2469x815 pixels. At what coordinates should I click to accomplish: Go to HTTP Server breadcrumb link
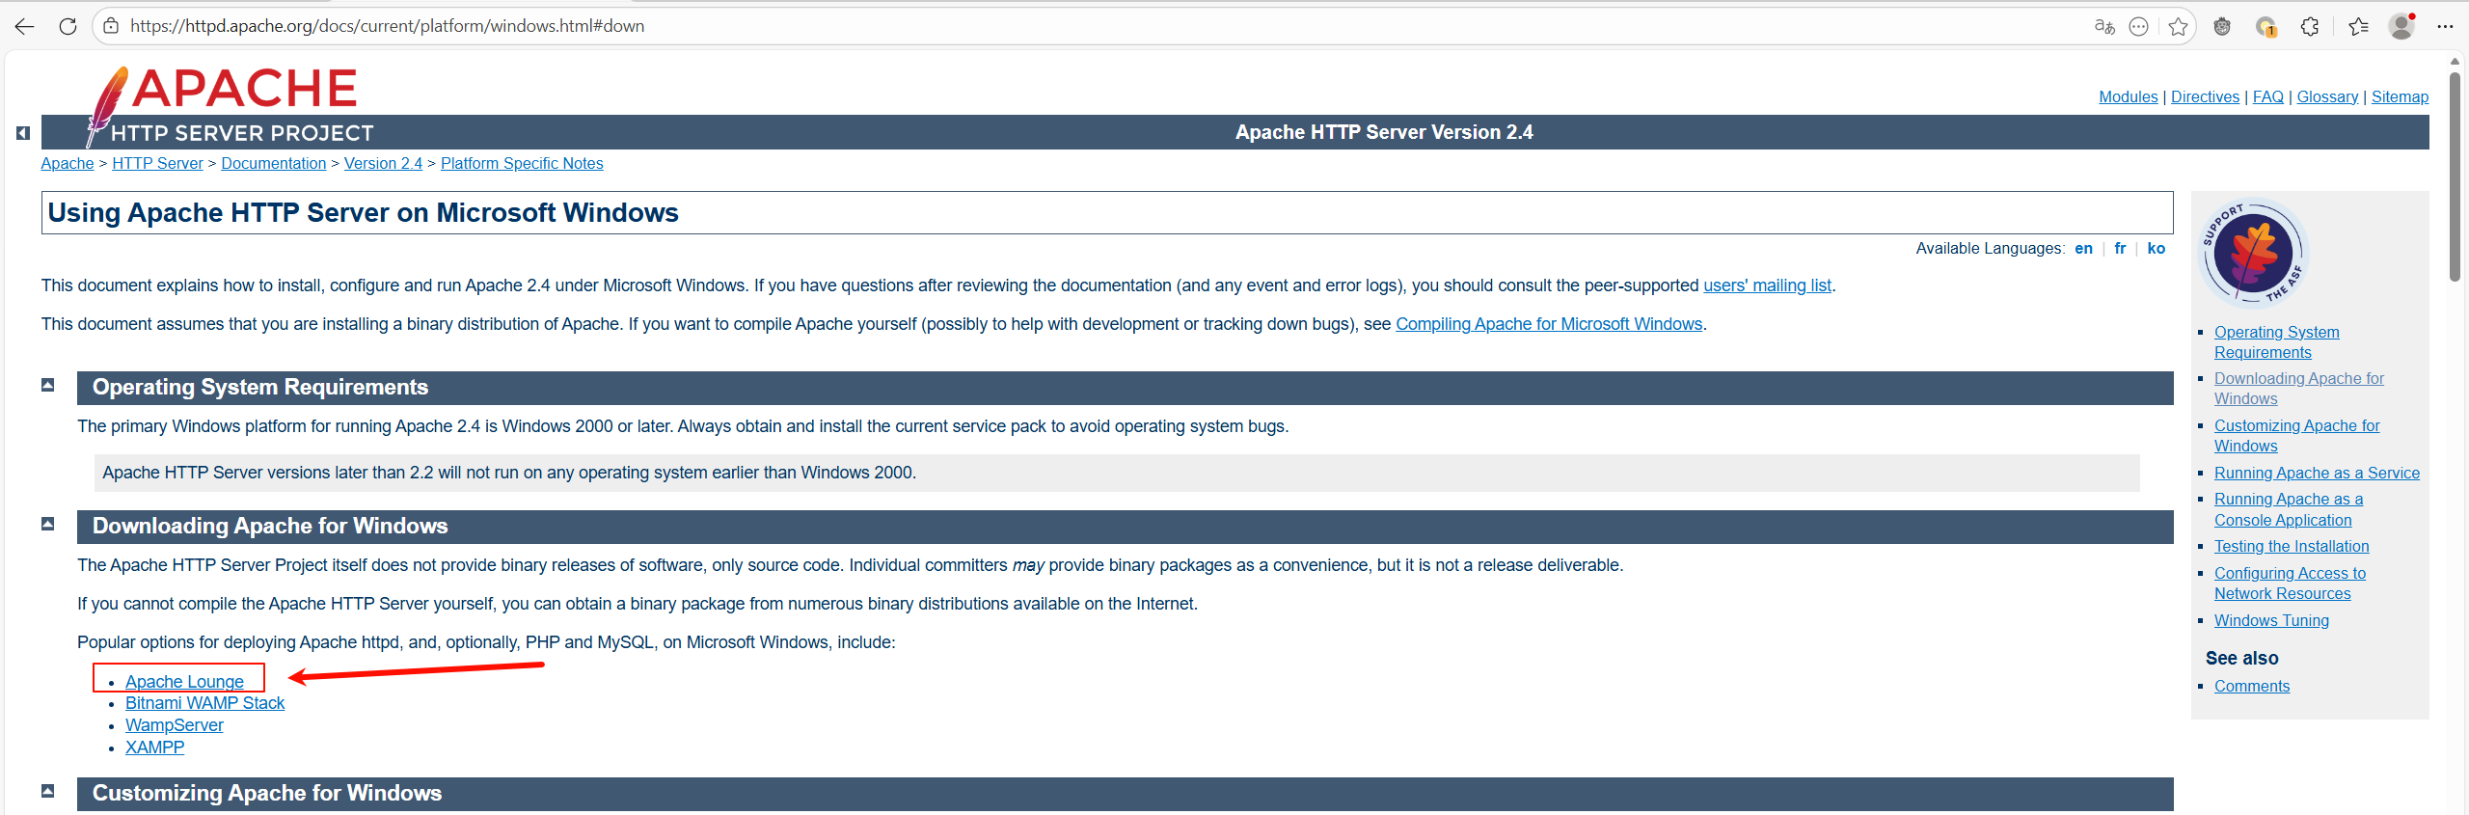157,163
